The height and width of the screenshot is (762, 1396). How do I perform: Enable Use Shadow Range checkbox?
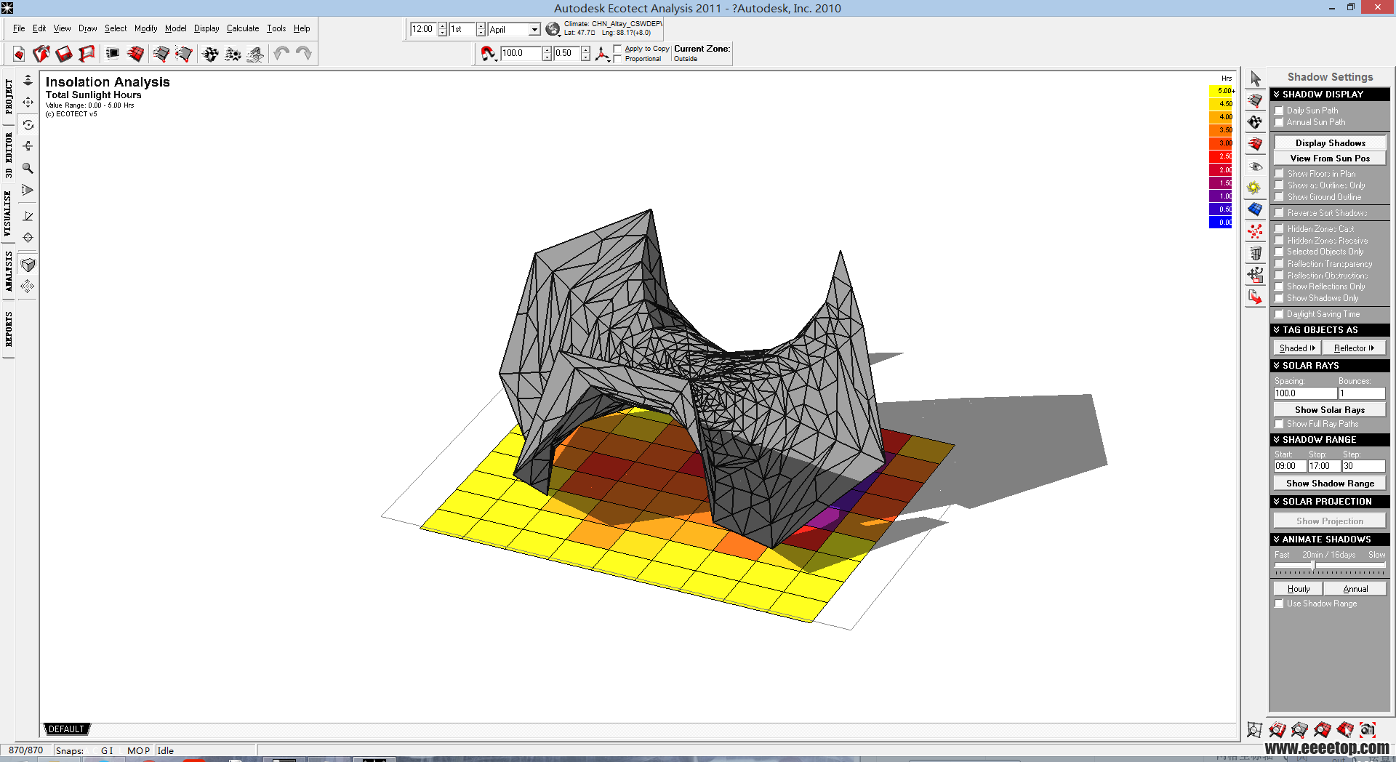1279,603
